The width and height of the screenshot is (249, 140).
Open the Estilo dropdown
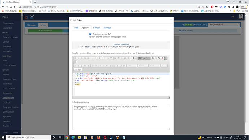(x=132, y=66)
